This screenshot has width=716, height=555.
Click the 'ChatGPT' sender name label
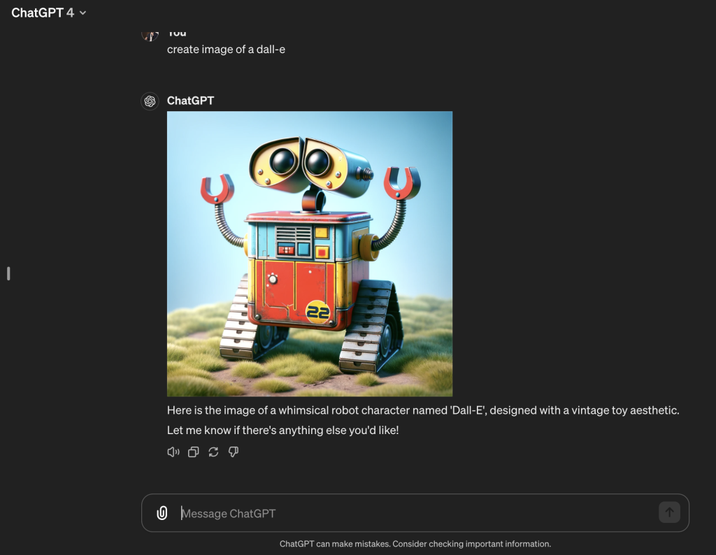(x=190, y=101)
